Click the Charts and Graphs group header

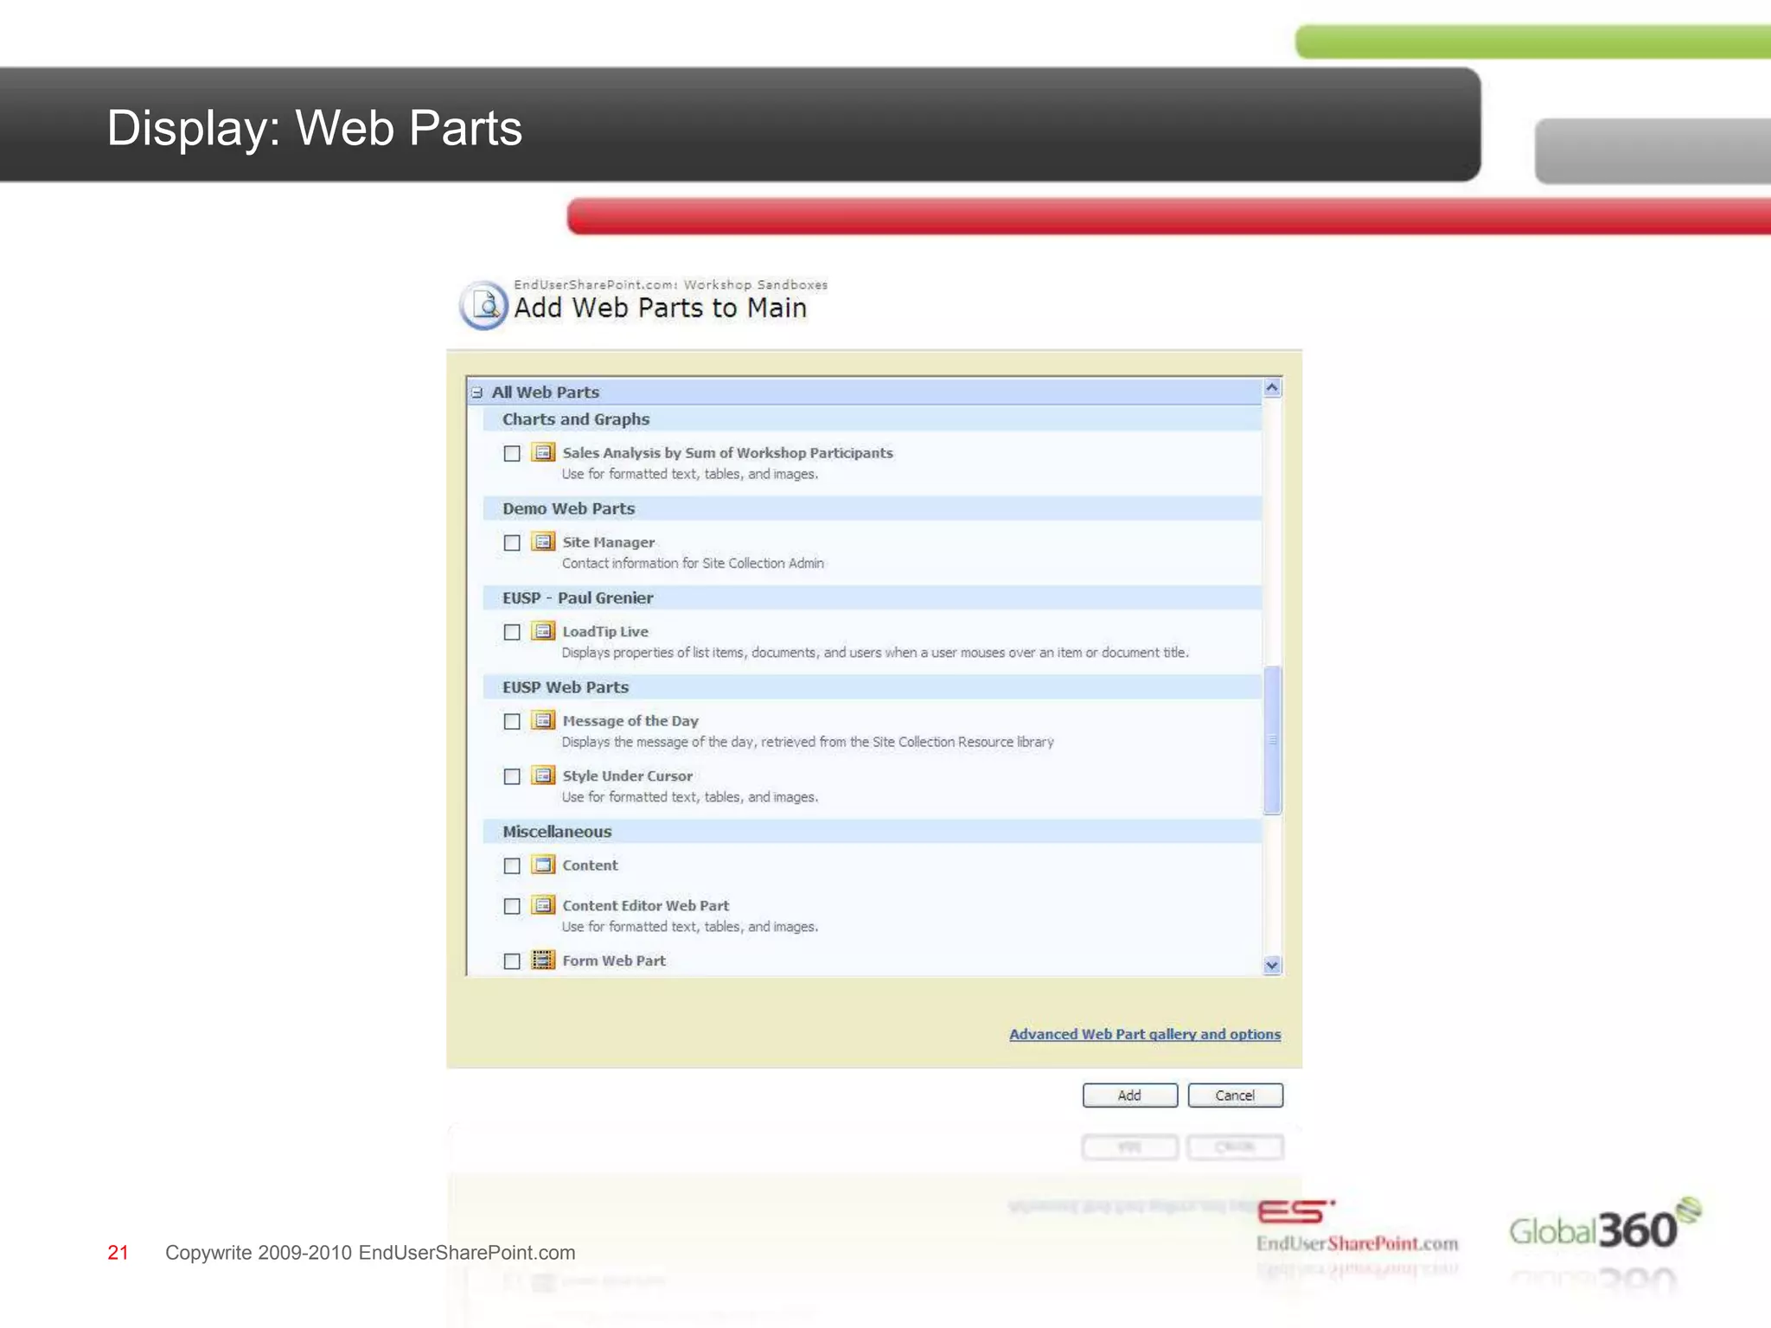point(872,419)
